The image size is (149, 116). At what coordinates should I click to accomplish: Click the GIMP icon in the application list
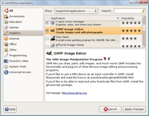click(52, 31)
